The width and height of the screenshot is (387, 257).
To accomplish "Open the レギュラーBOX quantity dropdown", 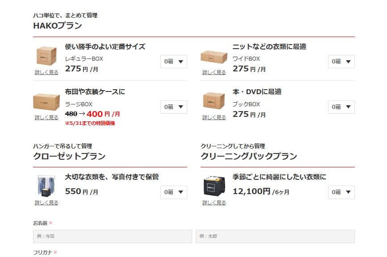I will click(174, 62).
